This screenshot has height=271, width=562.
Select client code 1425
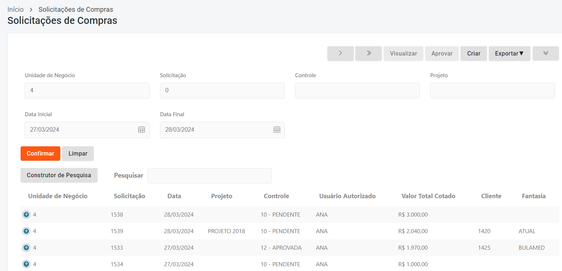(x=484, y=248)
